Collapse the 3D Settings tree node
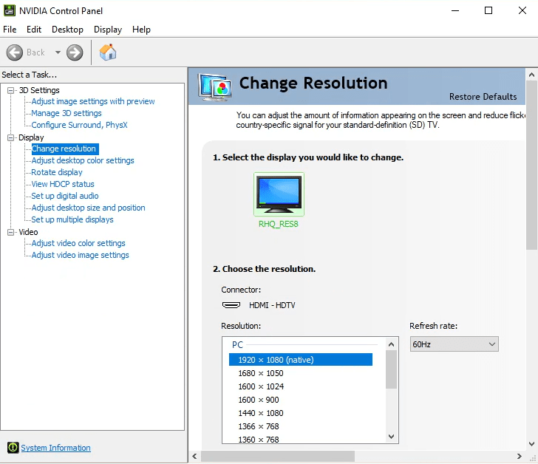Viewport: 538px width, 464px height. click(11, 90)
